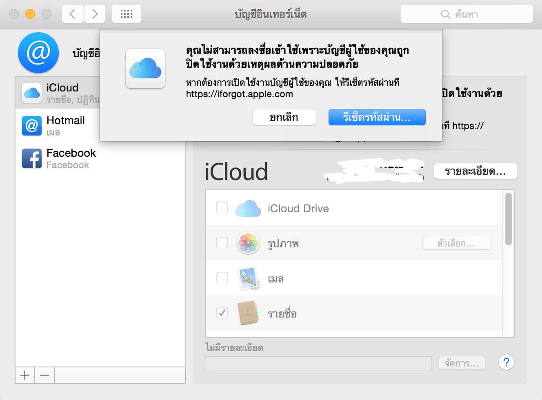The height and width of the screenshot is (400, 542).
Task: Go forward with the right chevron toolbar button
Action: tap(95, 14)
